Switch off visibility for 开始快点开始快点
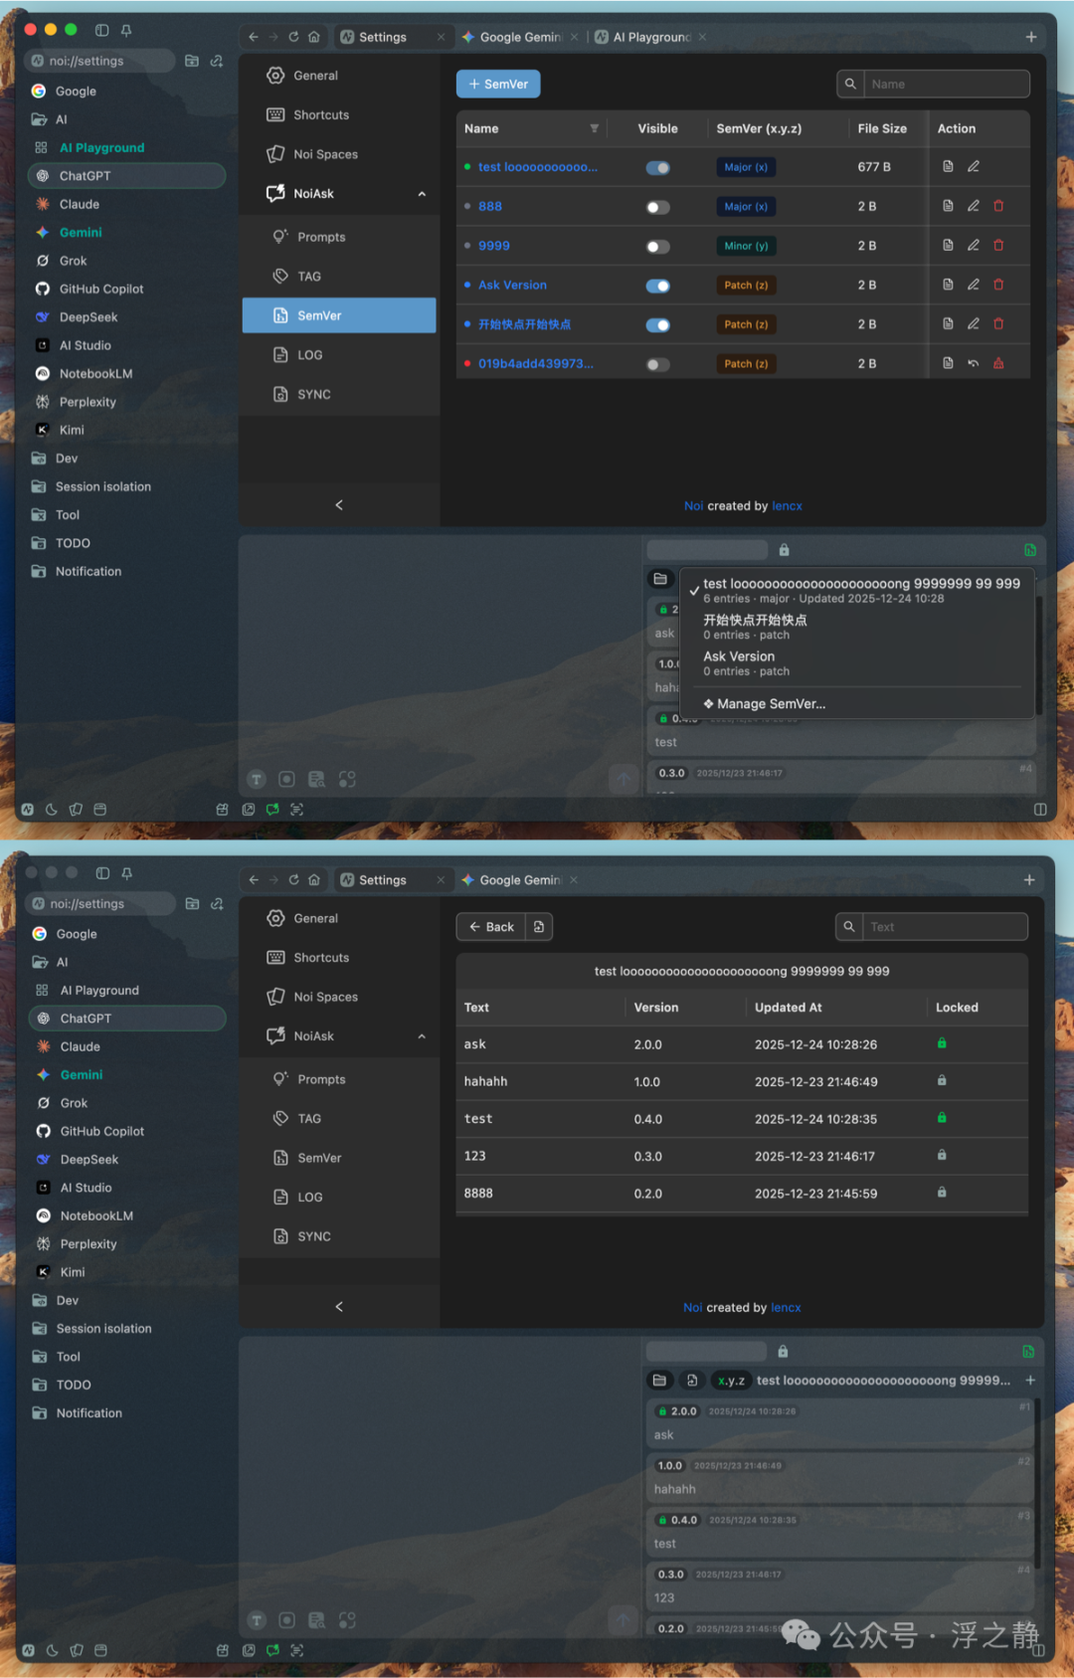Image resolution: width=1074 pixels, height=1678 pixels. [658, 324]
